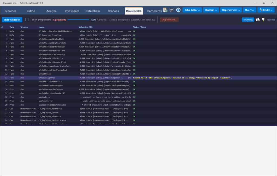Open the Dependencies viewer
The image size is (277, 176).
pyautogui.click(x=231, y=10)
